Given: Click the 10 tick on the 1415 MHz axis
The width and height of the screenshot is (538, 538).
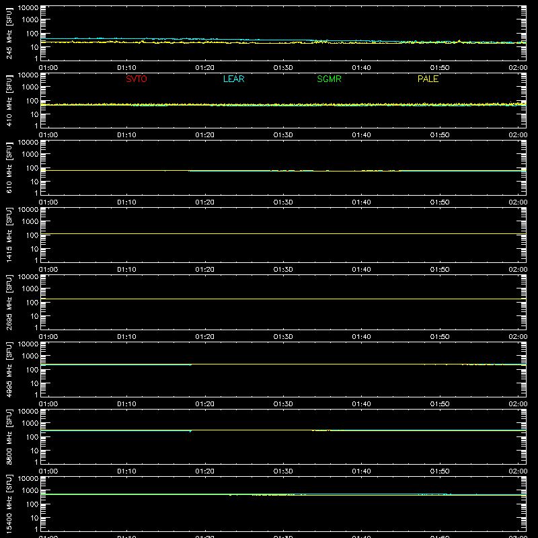Looking at the screenshot, I should pyautogui.click(x=35, y=249).
